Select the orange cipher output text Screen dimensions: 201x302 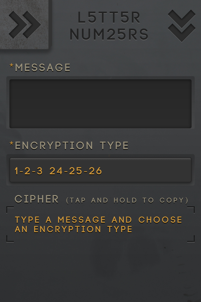pyautogui.click(x=99, y=224)
